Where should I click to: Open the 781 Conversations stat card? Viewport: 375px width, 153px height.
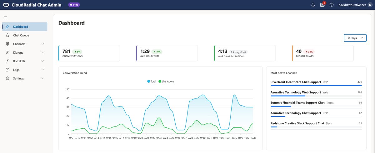[x=89, y=53]
